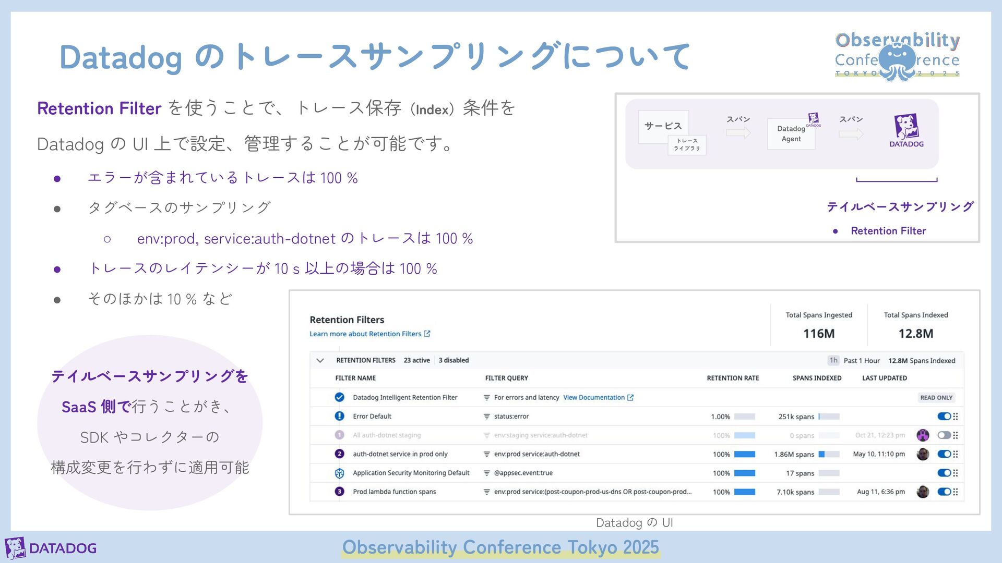
Task: Open Learn more about Retention Filters link
Action: click(369, 334)
